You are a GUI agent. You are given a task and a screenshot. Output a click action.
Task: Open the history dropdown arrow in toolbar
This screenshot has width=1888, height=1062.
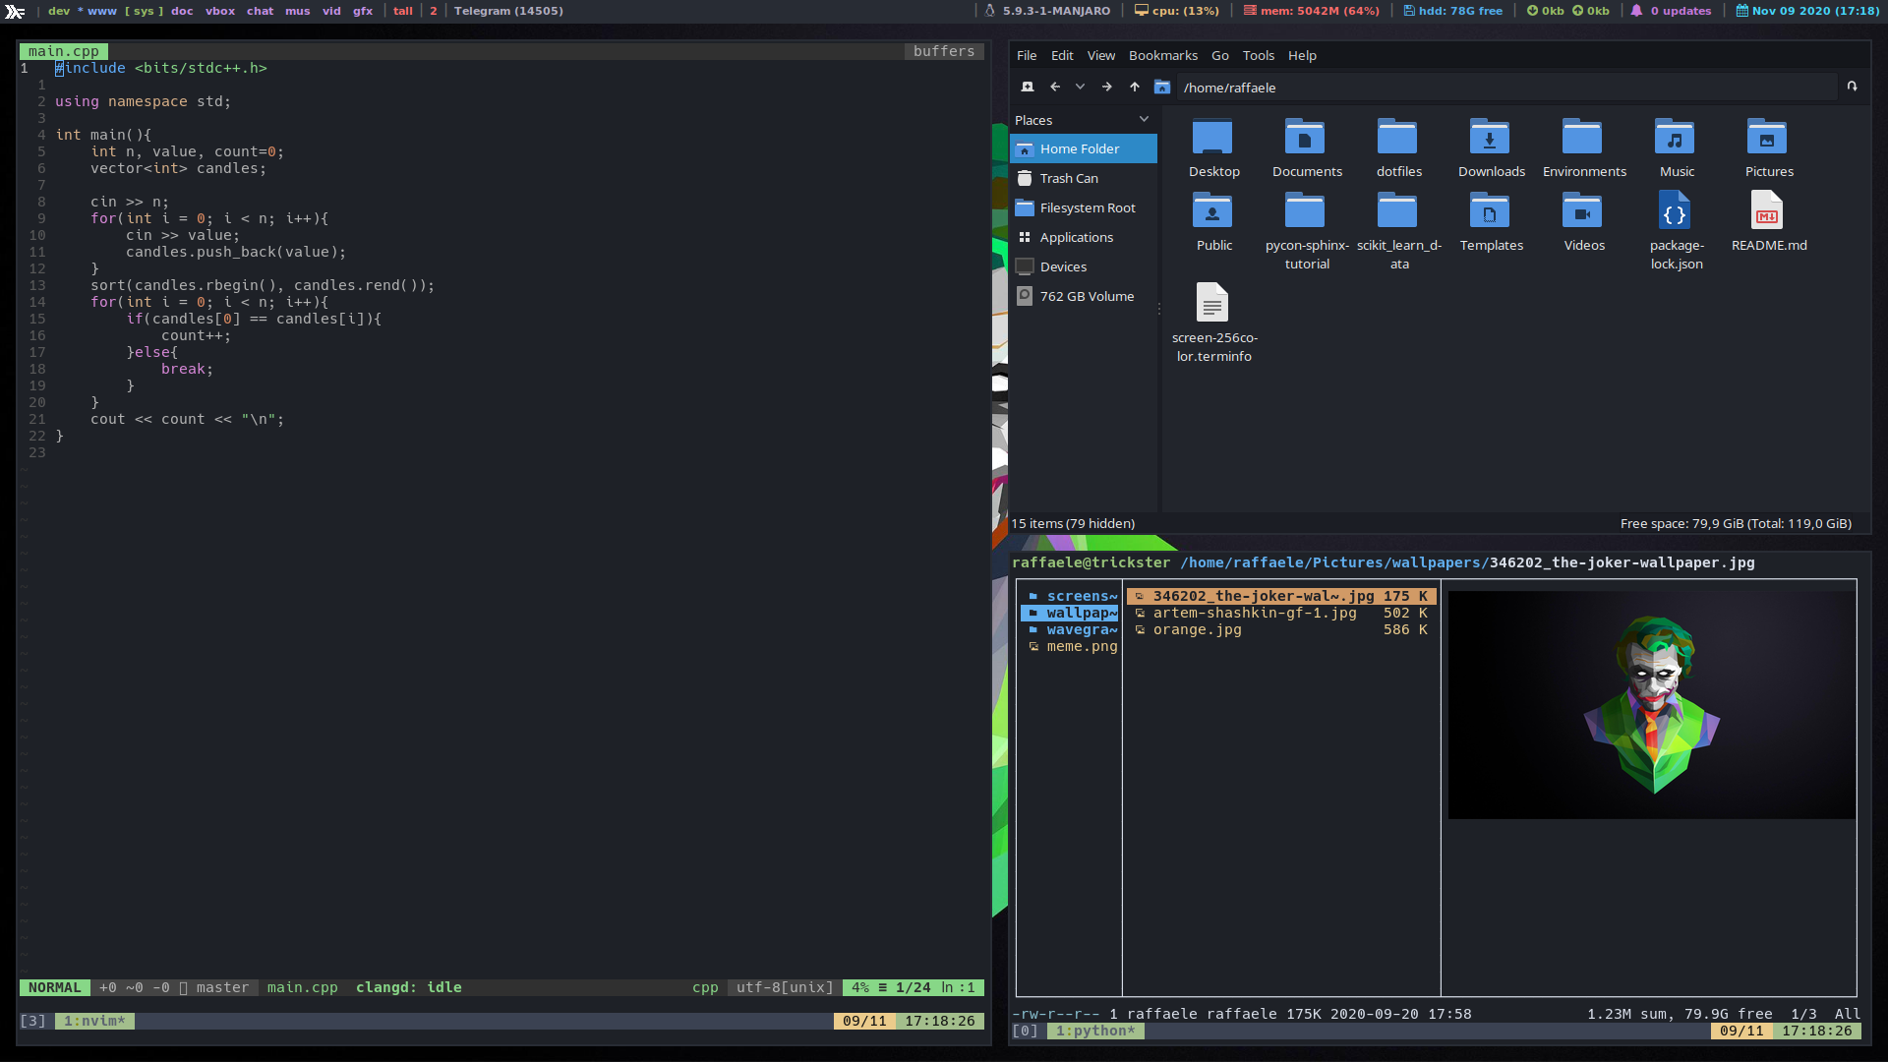click(x=1081, y=87)
